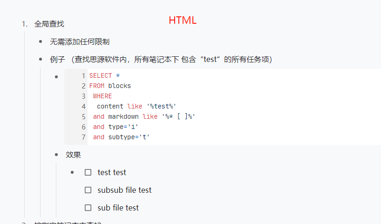Click line number 4 in the code gutter
Viewport: 381px width, 224px height.
[83, 106]
